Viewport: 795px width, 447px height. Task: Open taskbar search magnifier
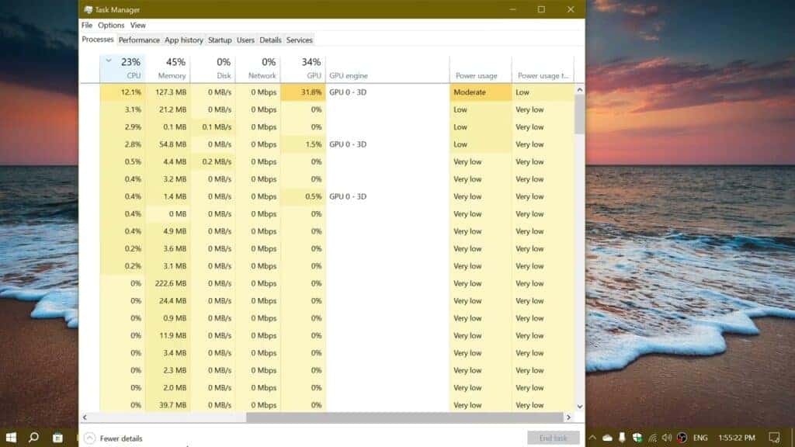[x=33, y=438]
